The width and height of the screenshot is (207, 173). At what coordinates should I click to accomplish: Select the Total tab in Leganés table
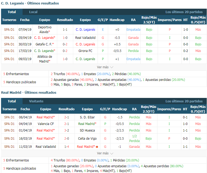point(12,12)
